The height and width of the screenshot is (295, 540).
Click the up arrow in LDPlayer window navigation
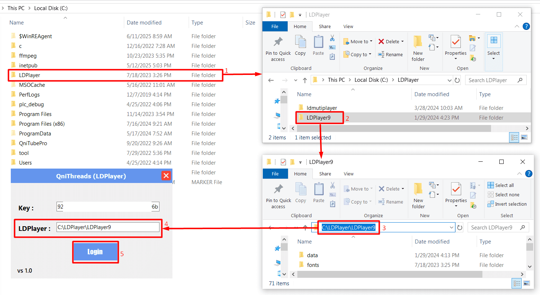305,80
